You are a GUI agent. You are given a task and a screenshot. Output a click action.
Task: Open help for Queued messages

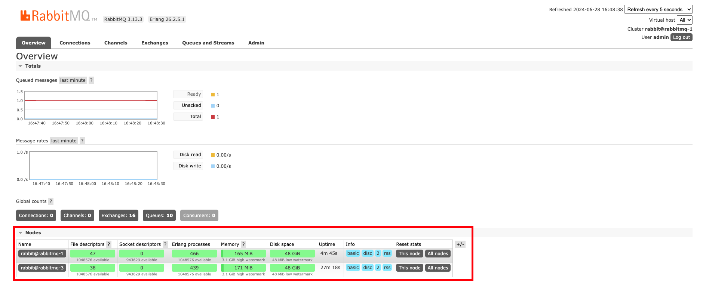91,80
